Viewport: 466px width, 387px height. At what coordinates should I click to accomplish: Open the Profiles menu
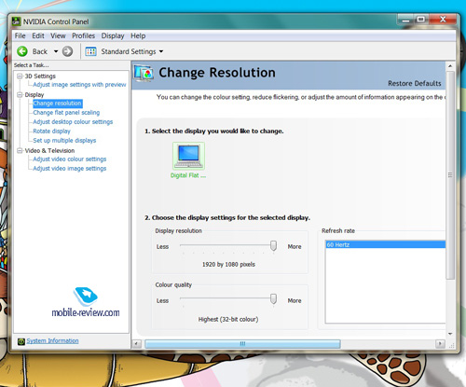click(x=83, y=36)
